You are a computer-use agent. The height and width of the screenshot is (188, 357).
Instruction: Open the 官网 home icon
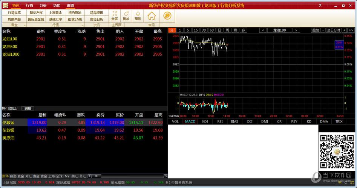coord(152,16)
